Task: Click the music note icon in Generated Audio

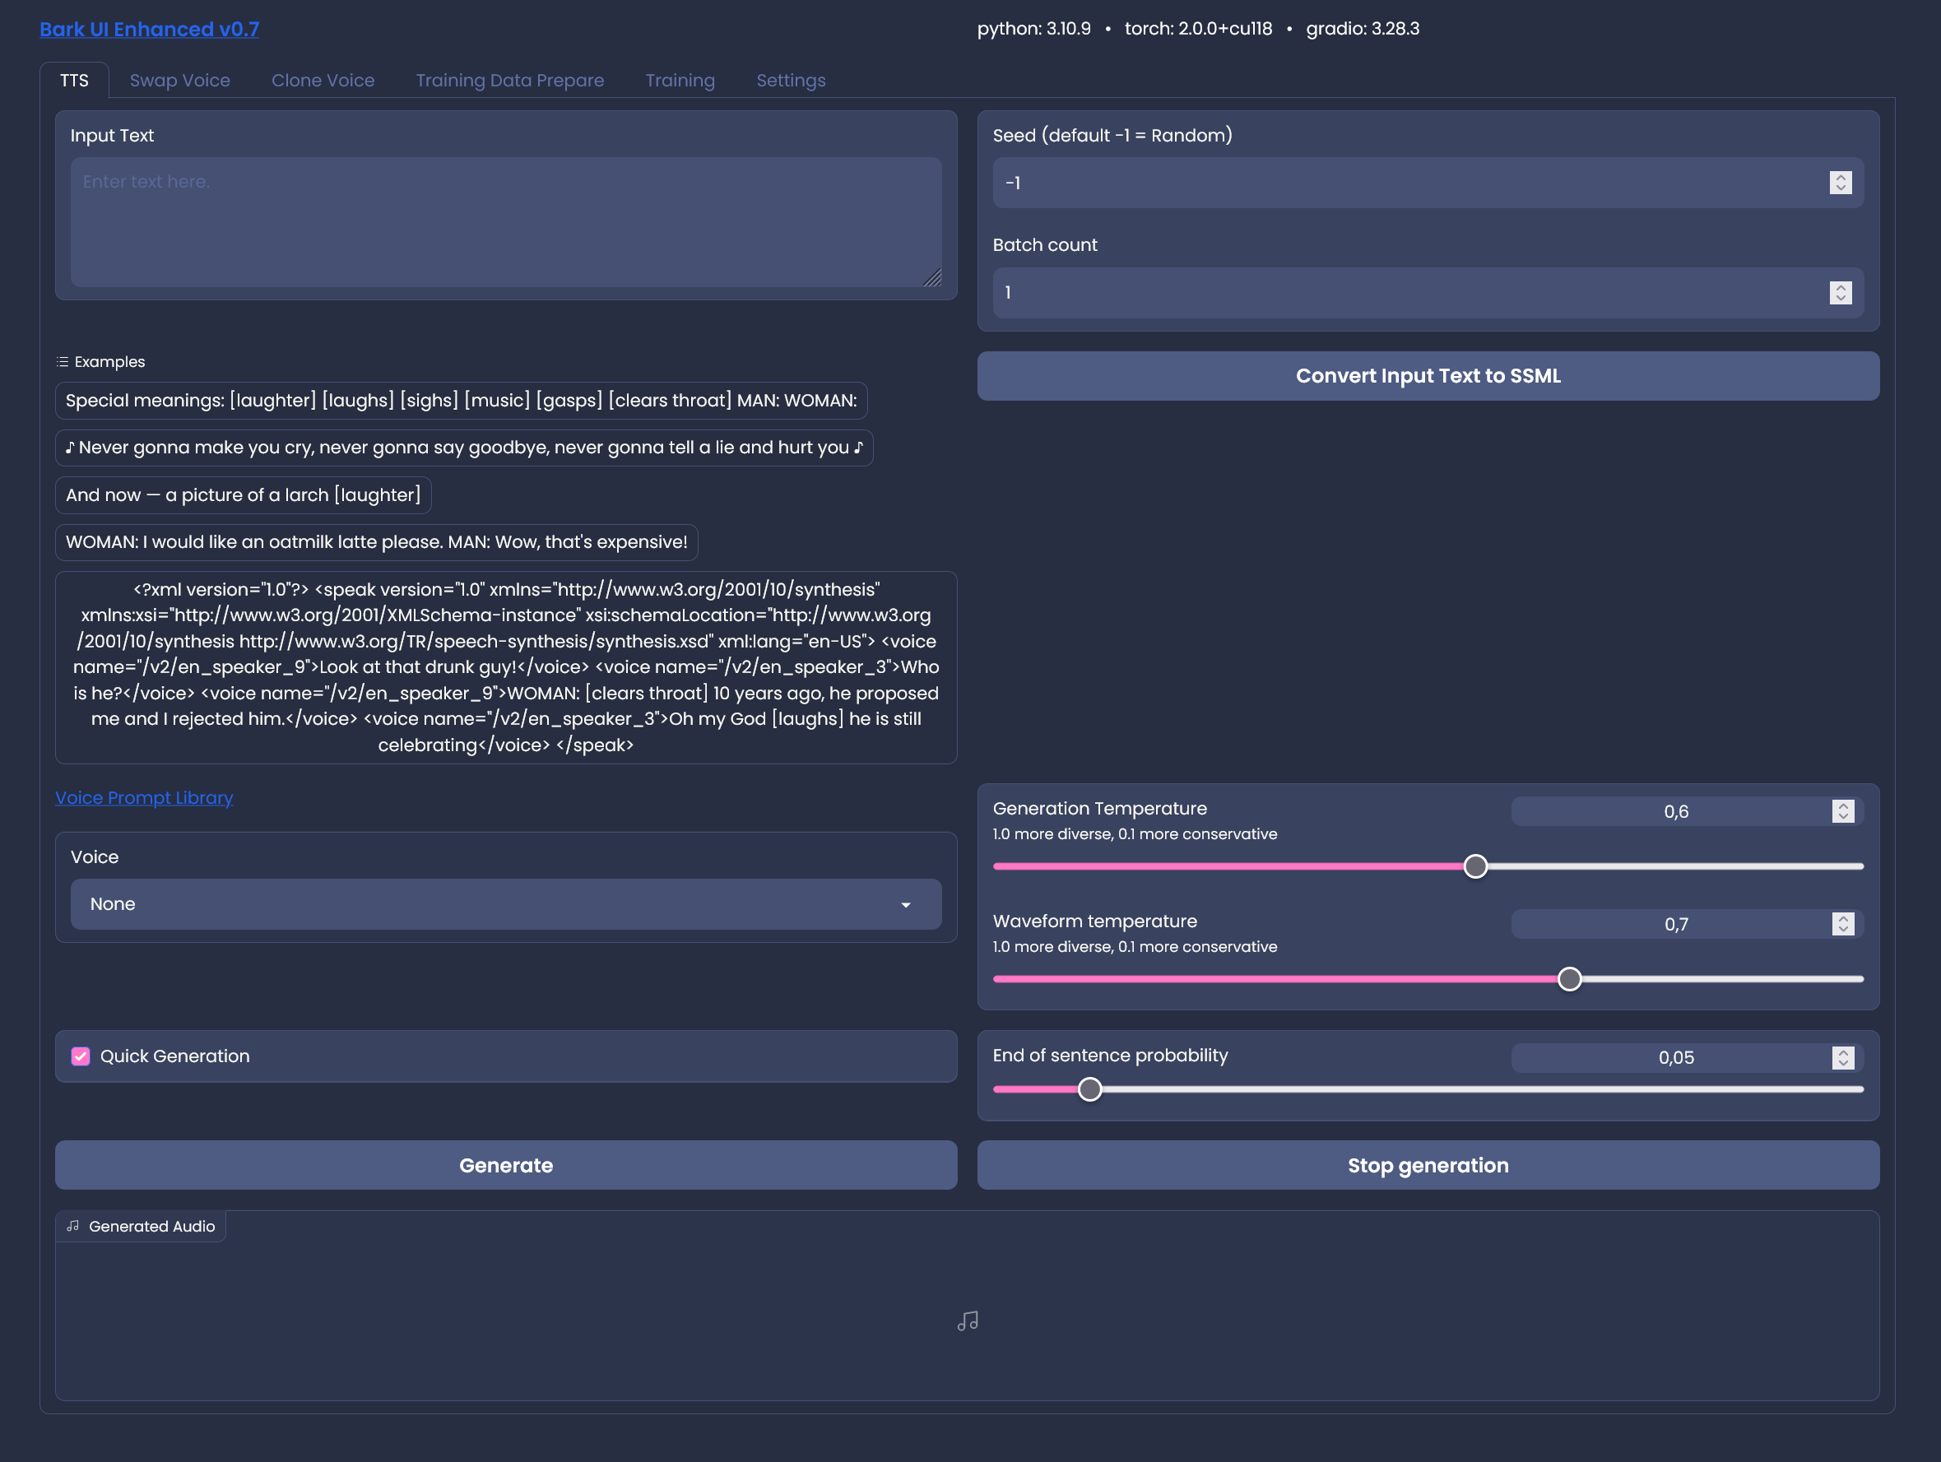Action: coord(968,1320)
